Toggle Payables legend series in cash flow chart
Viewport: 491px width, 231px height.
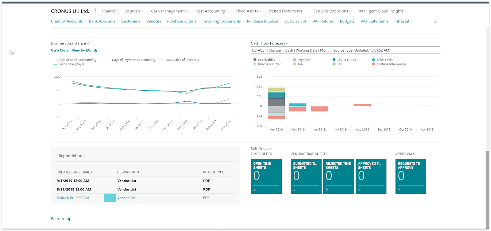tap(302, 60)
